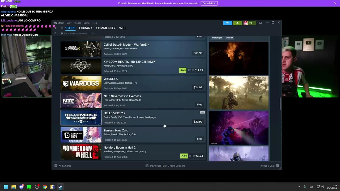The height and width of the screenshot is (191, 340).
Task: Open the network icon in the system tray
Action: coord(318,187)
